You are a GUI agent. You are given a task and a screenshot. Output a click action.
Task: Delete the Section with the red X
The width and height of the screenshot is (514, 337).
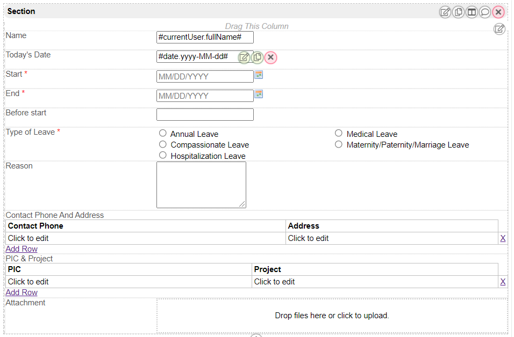click(x=498, y=12)
